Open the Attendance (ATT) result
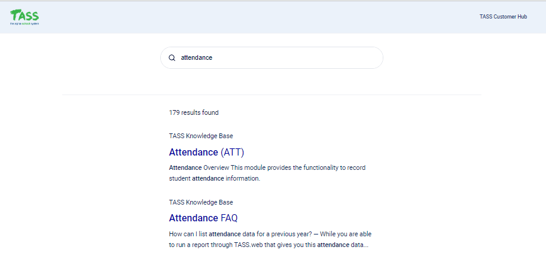This screenshot has width=546, height=259. 206,152
